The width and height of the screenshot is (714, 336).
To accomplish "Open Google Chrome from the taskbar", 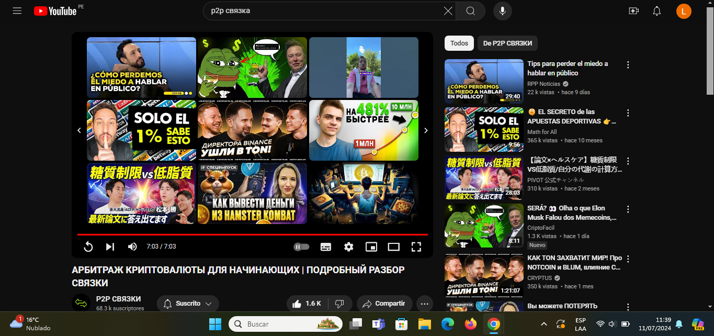I will pyautogui.click(x=493, y=324).
